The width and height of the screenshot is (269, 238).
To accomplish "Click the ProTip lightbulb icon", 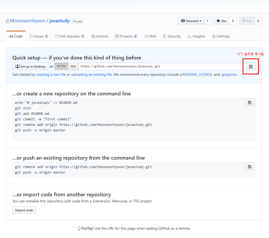I will pos(79,229).
